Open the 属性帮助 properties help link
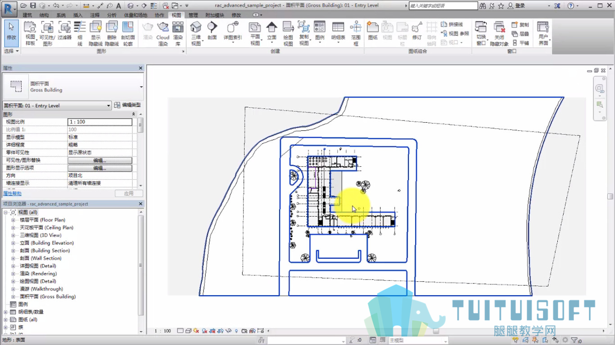The width and height of the screenshot is (615, 345). pyautogui.click(x=12, y=194)
